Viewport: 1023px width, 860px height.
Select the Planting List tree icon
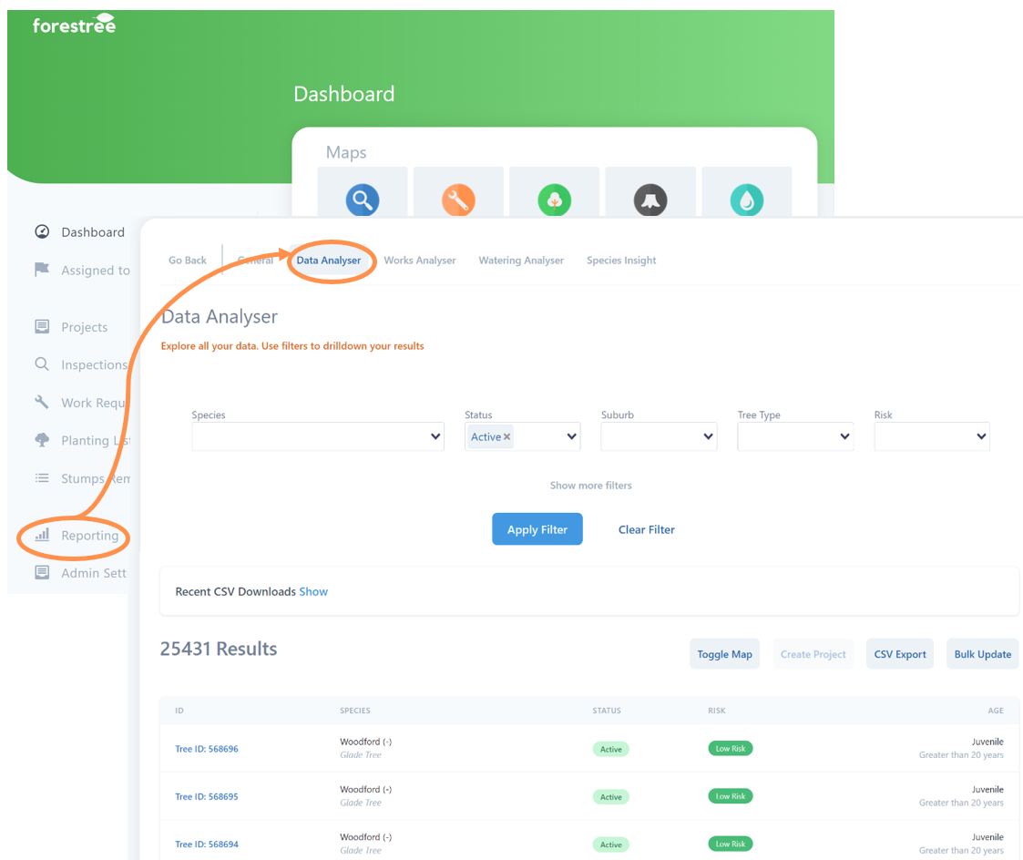pos(42,440)
